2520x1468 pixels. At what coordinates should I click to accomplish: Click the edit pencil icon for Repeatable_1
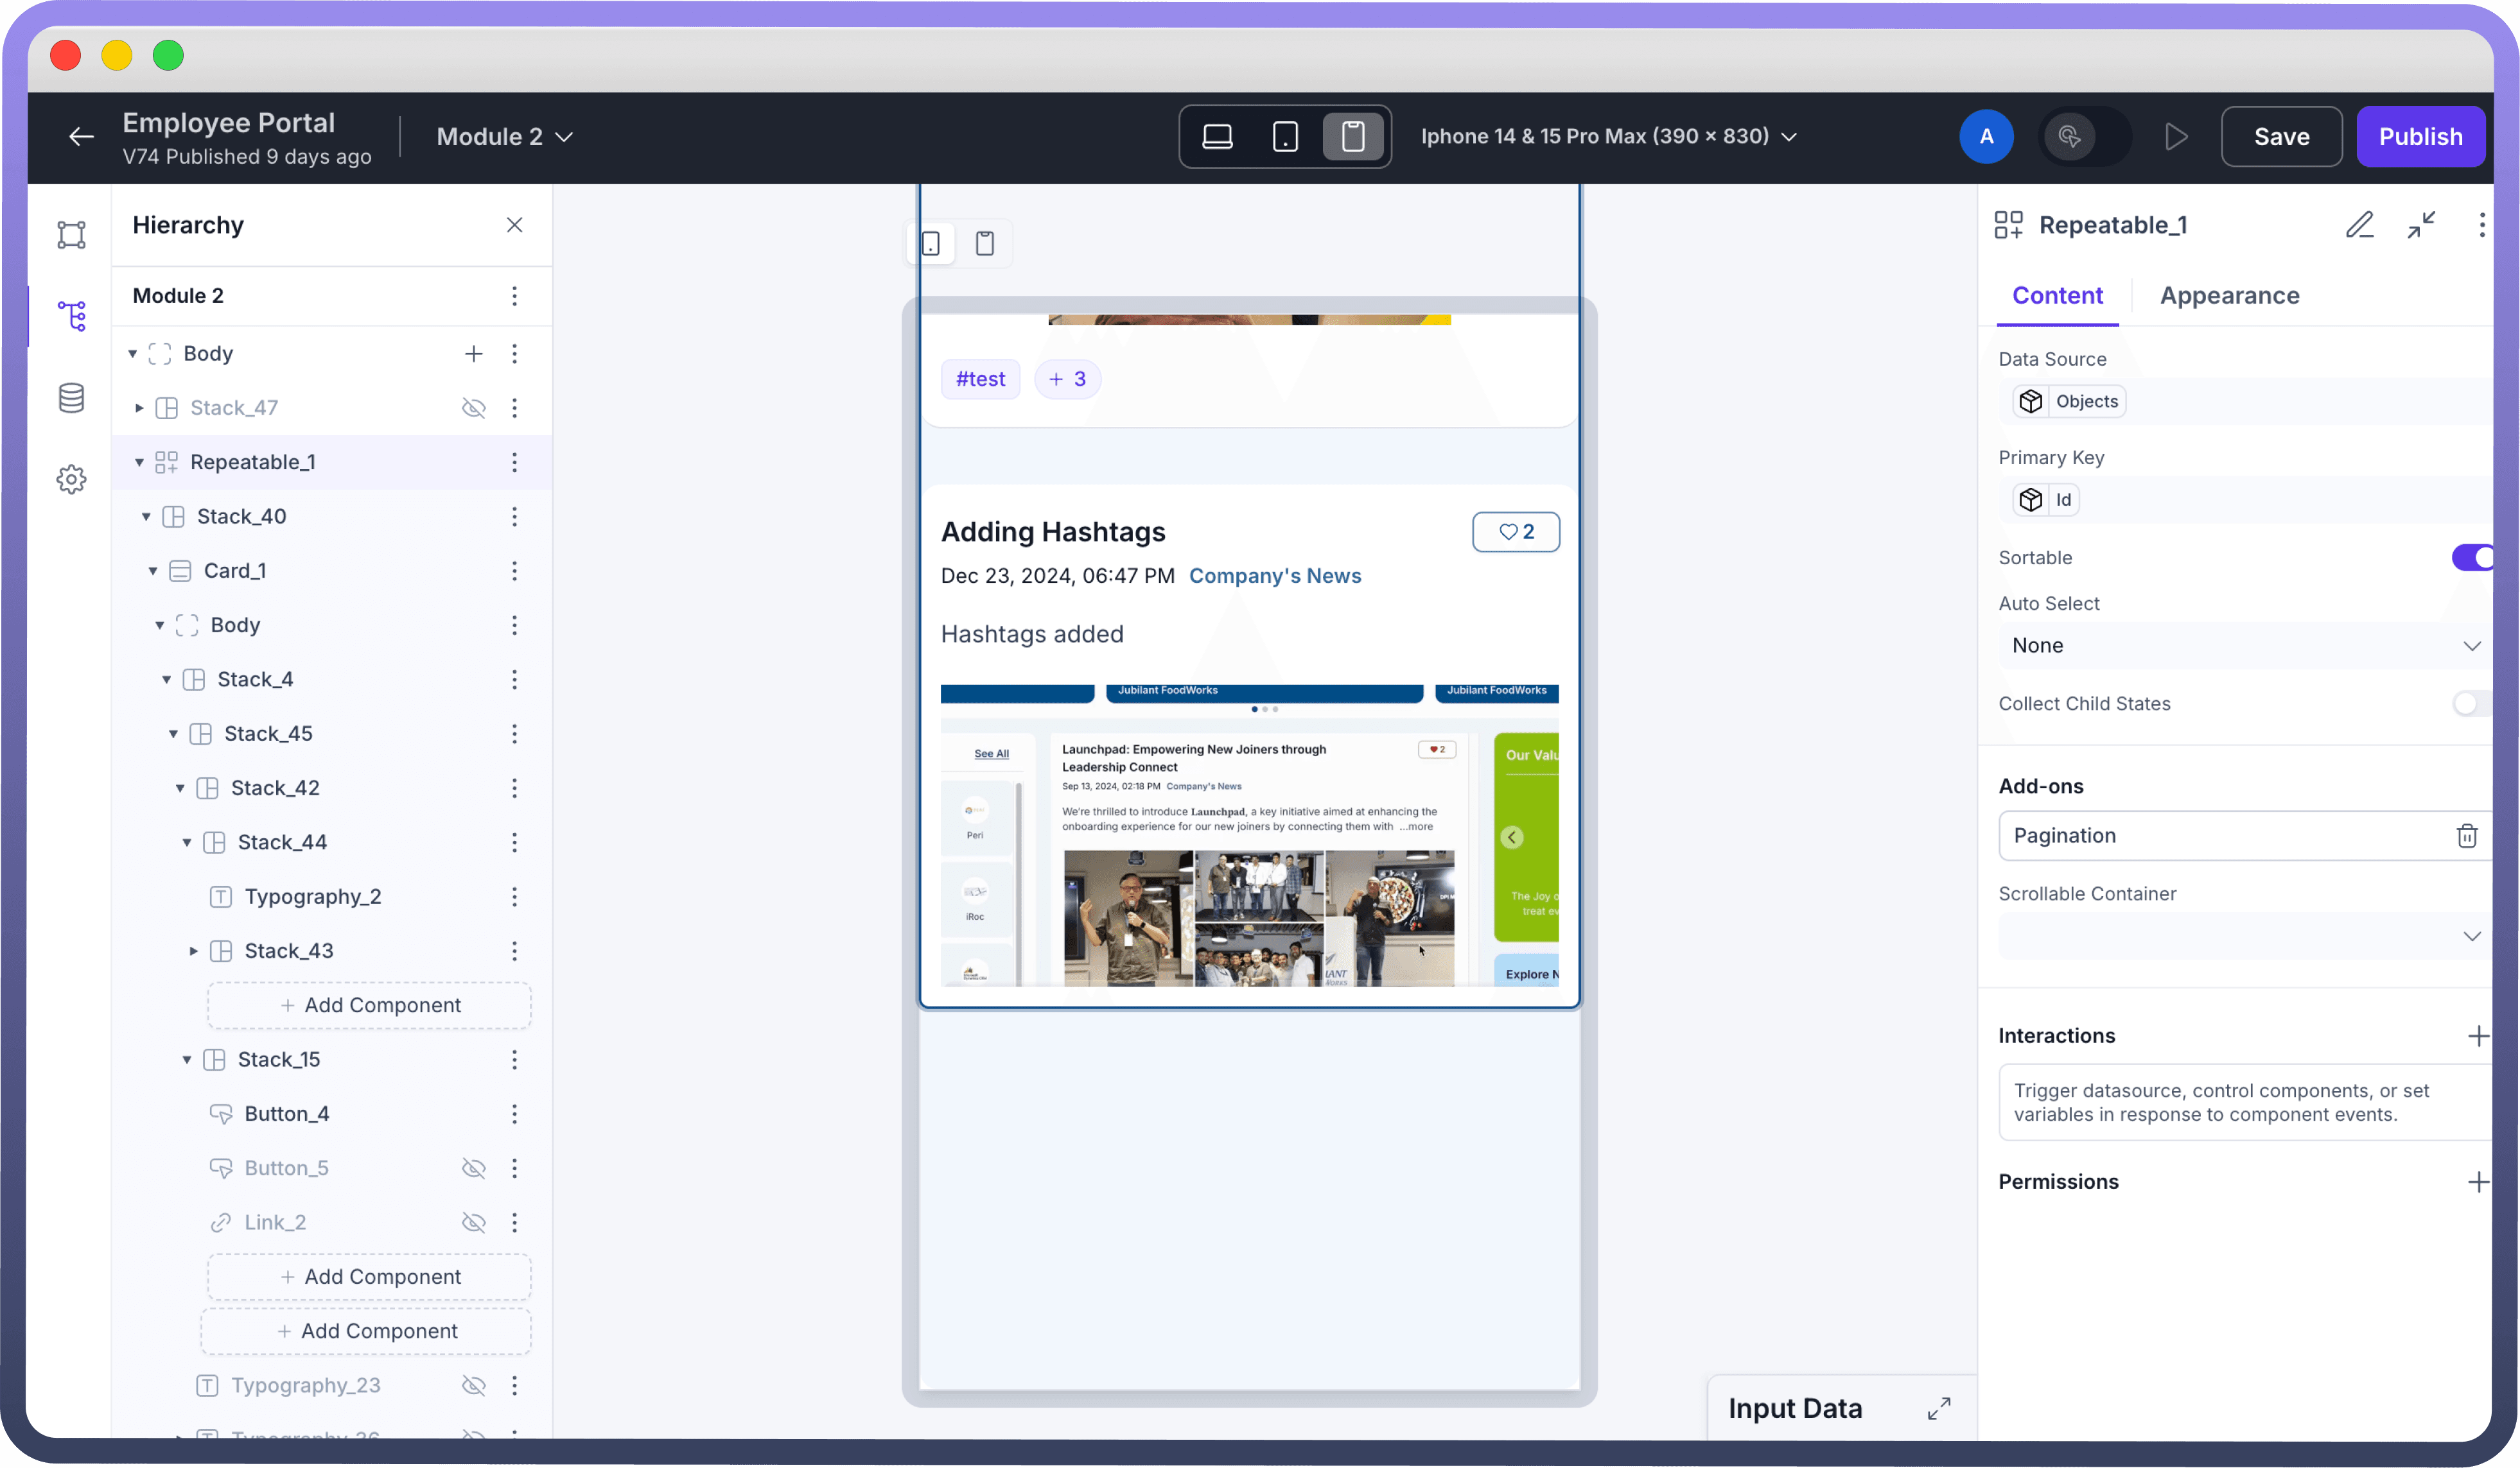click(x=2359, y=225)
